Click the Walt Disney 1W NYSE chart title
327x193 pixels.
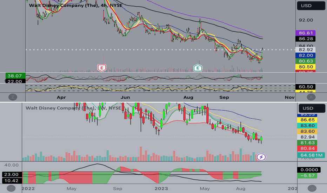point(73,108)
